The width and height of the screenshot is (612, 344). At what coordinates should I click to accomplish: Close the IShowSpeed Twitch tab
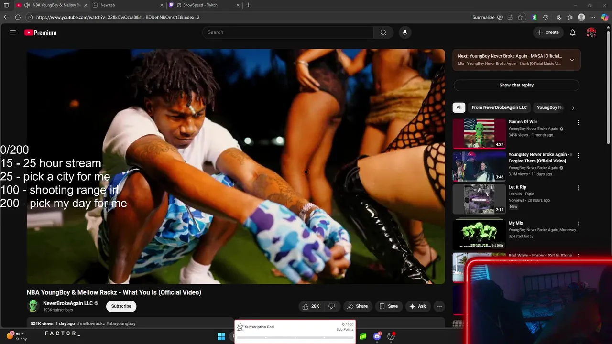coord(238,5)
